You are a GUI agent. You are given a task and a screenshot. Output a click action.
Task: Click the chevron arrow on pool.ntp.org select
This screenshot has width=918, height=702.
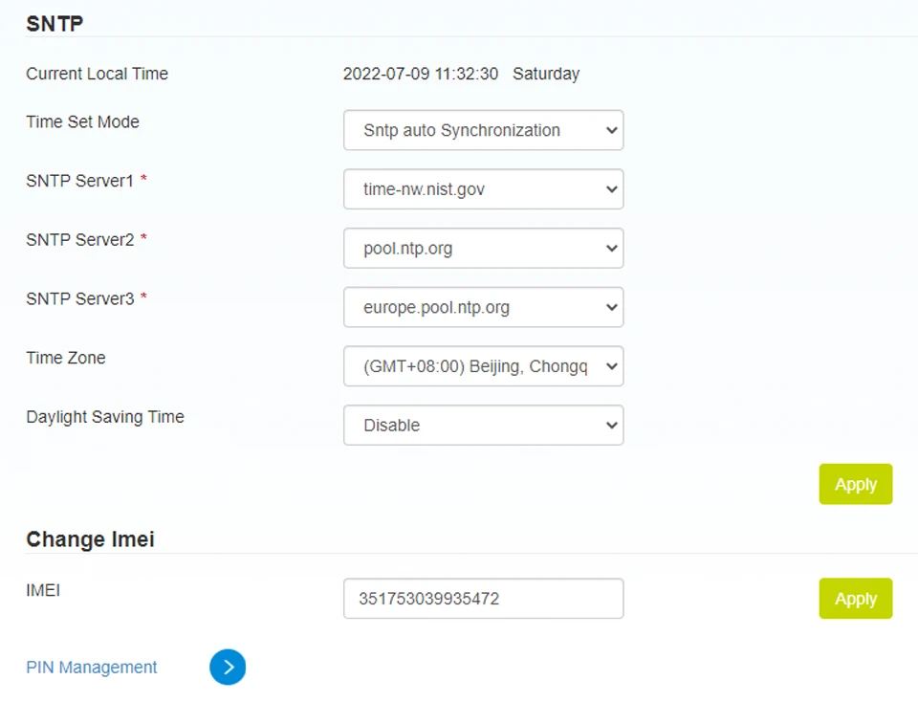click(612, 249)
